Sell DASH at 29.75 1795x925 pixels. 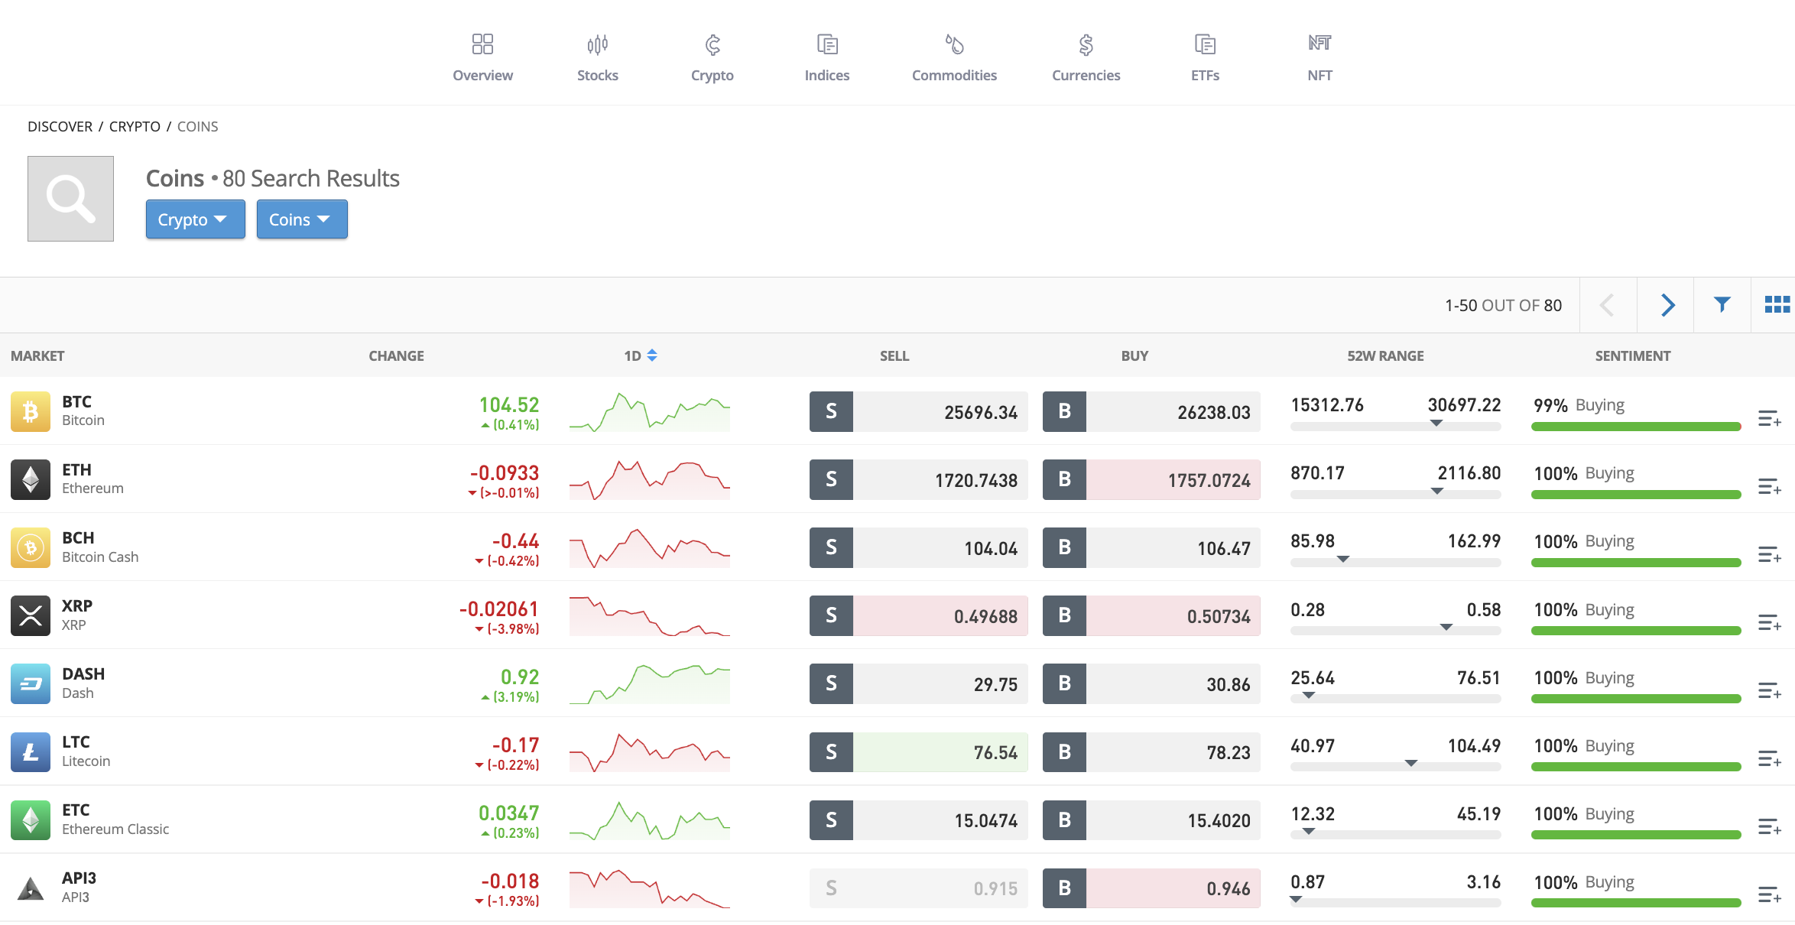tap(918, 683)
